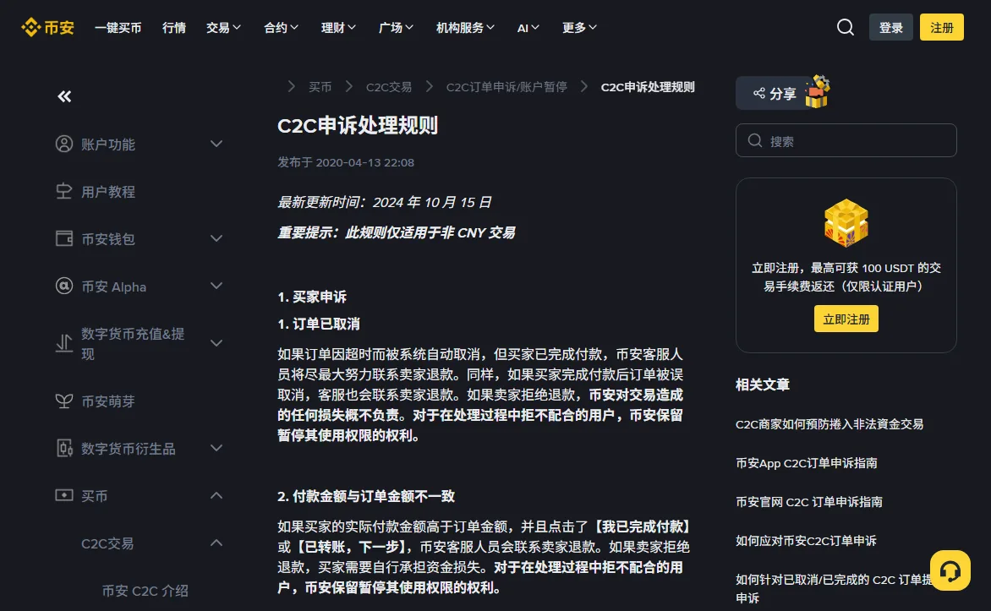Open the 合约 dropdown menu
Viewport: 991px width, 611px height.
click(281, 28)
